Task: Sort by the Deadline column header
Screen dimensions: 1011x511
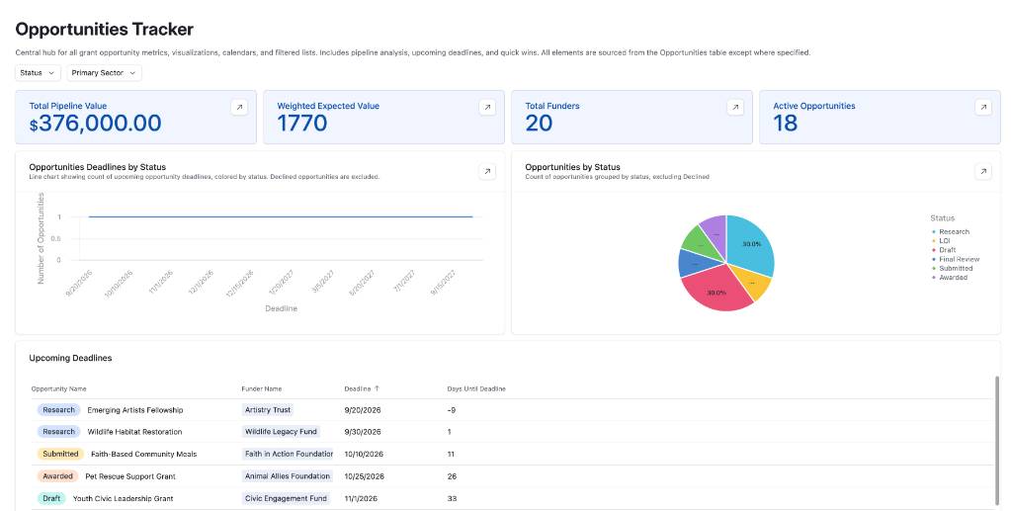Action: (x=362, y=389)
